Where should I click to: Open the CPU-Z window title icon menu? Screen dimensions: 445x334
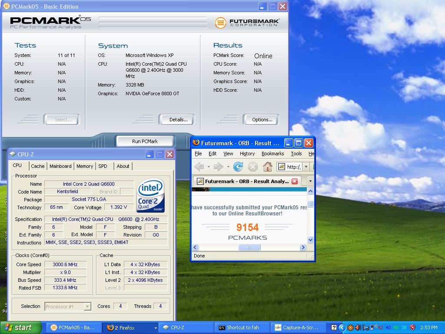pos(13,154)
